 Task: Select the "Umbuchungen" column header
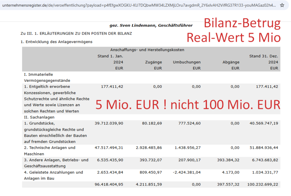click(187, 62)
